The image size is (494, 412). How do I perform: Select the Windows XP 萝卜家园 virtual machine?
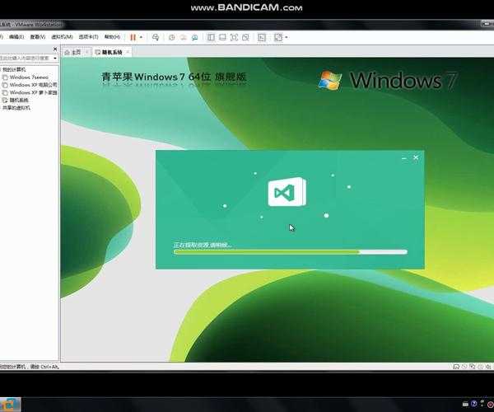(x=34, y=92)
